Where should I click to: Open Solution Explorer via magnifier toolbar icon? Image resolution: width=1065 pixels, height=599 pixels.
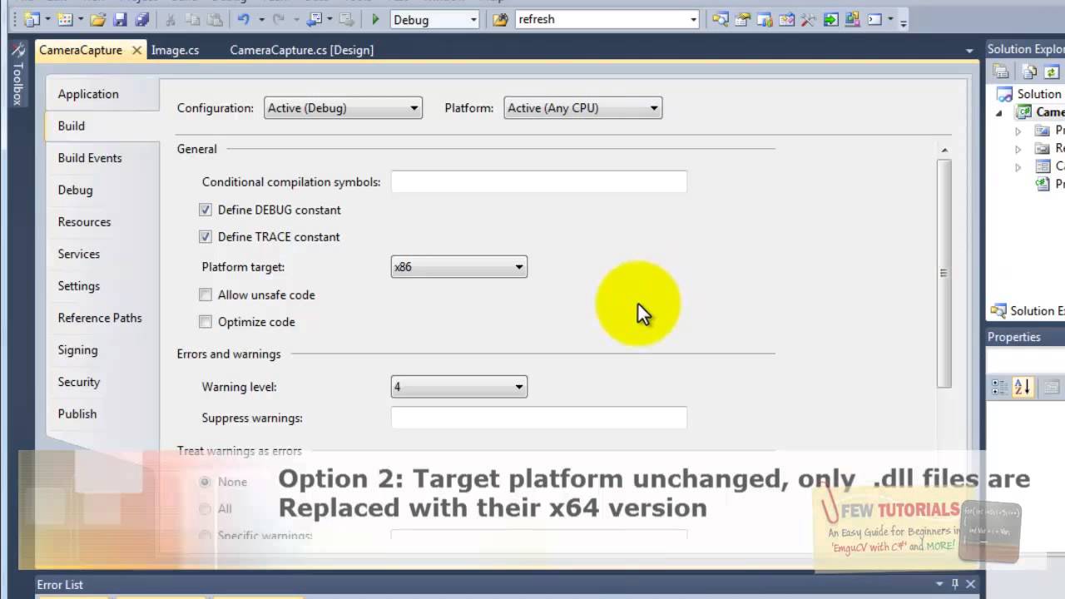click(x=720, y=19)
